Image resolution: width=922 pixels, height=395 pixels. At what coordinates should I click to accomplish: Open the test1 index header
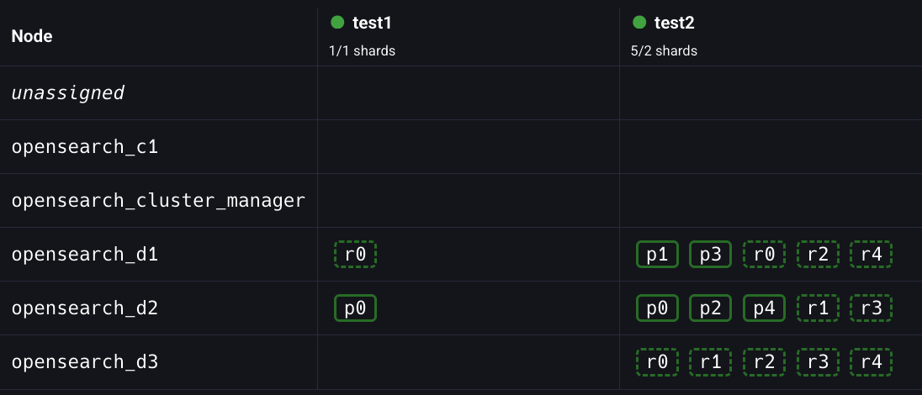373,23
